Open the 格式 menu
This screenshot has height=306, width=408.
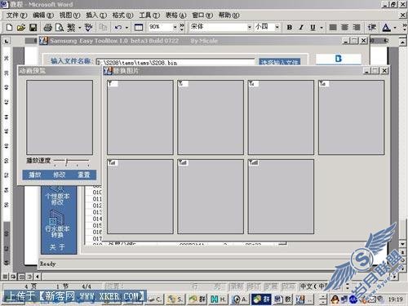pyautogui.click(x=122, y=15)
